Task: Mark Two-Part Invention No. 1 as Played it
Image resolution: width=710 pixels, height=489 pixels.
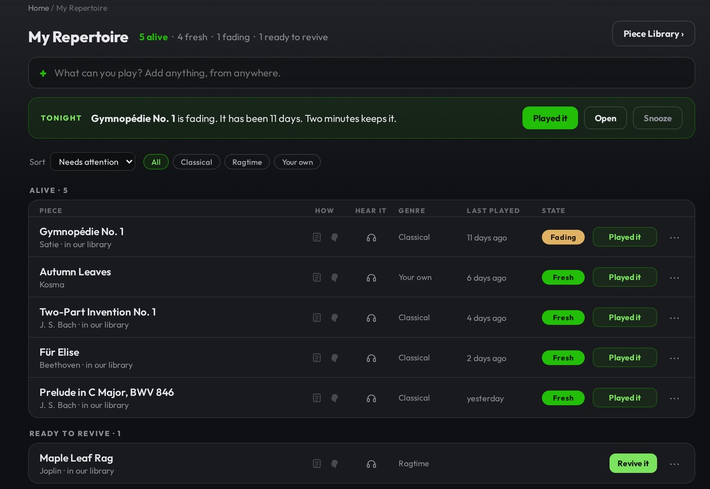Action: pyautogui.click(x=625, y=317)
